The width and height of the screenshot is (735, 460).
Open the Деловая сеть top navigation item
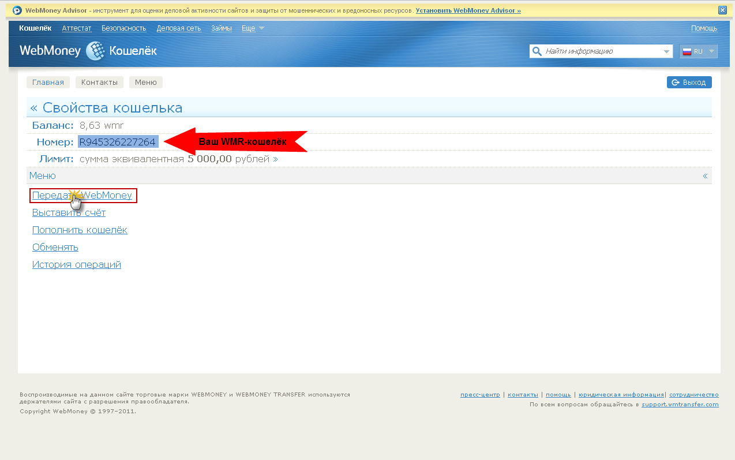(179, 28)
